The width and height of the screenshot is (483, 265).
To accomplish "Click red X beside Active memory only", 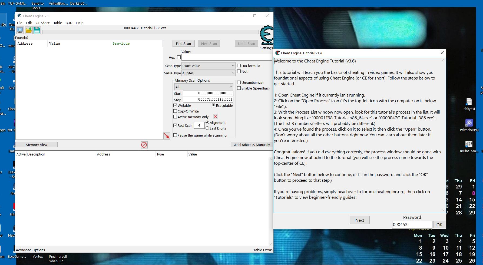I will (x=215, y=117).
